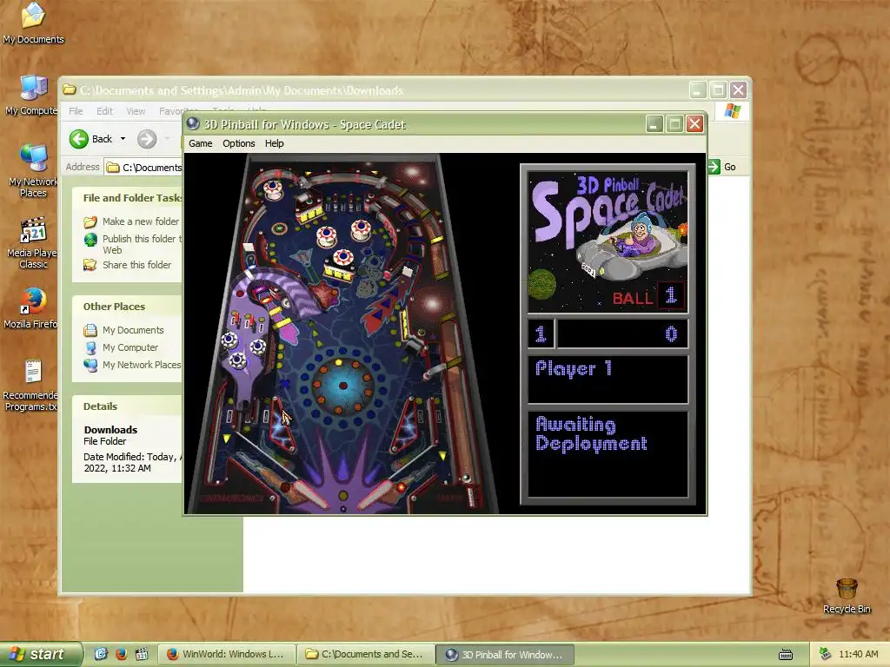Click the Windows flag logo in Explorer toolbar
This screenshot has width=890, height=667.
(x=732, y=111)
